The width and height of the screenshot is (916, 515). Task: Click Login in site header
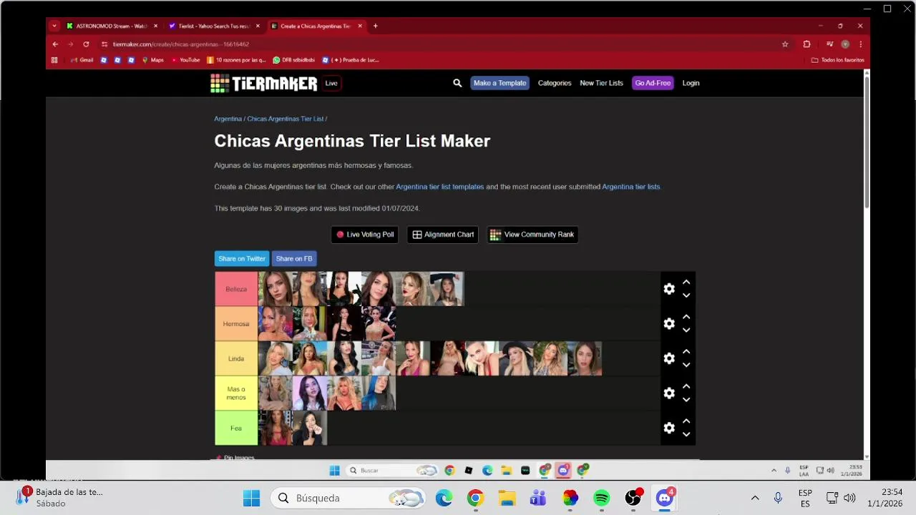(691, 83)
